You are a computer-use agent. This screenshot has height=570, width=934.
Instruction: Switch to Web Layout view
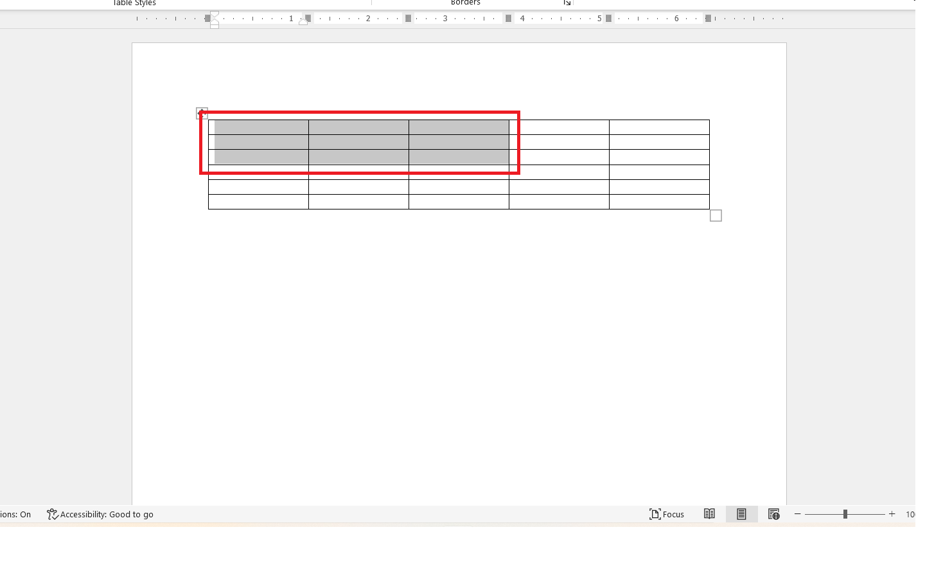(x=773, y=514)
